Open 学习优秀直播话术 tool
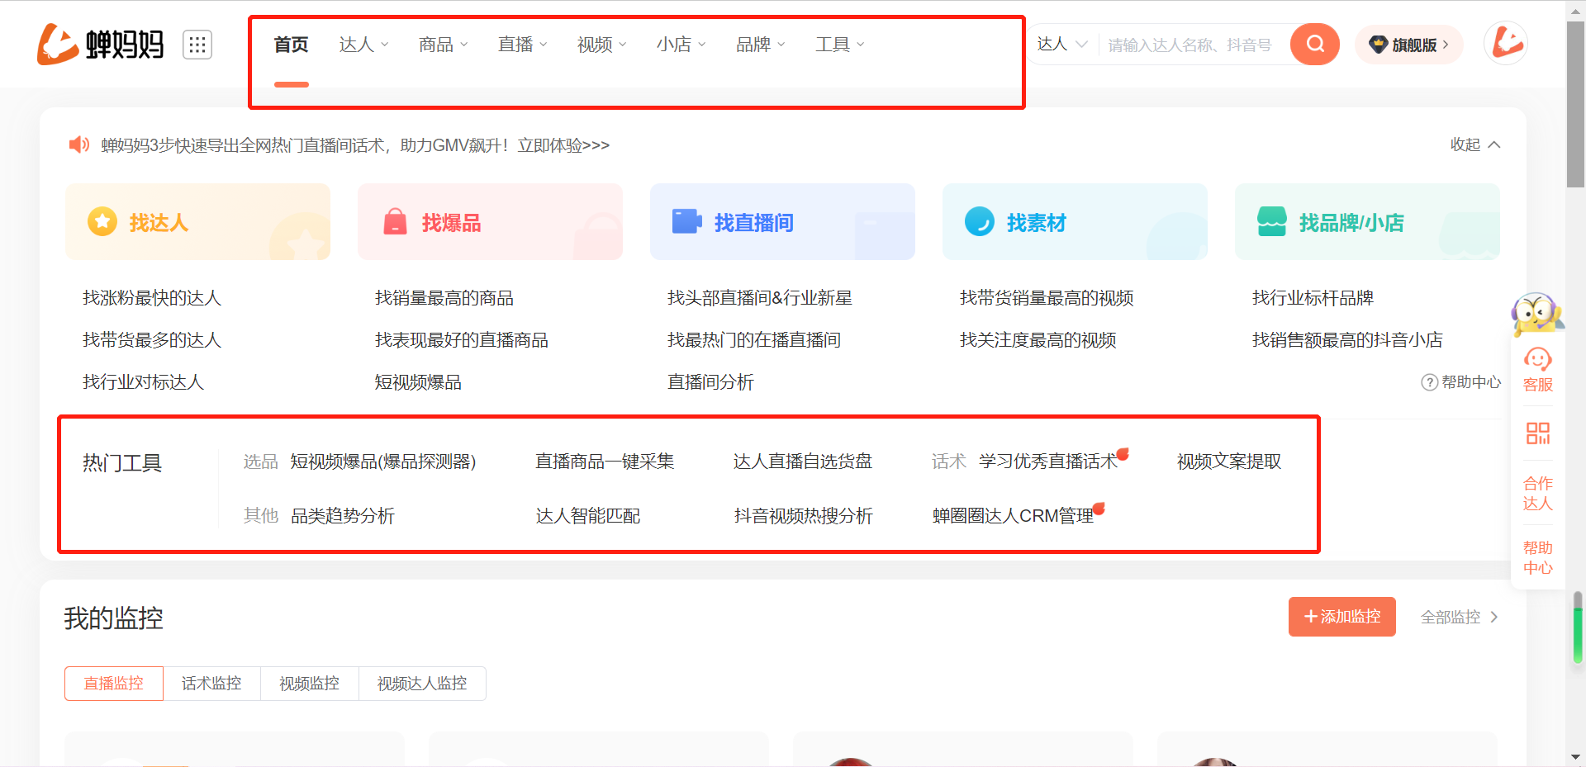This screenshot has height=767, width=1586. click(x=1048, y=462)
